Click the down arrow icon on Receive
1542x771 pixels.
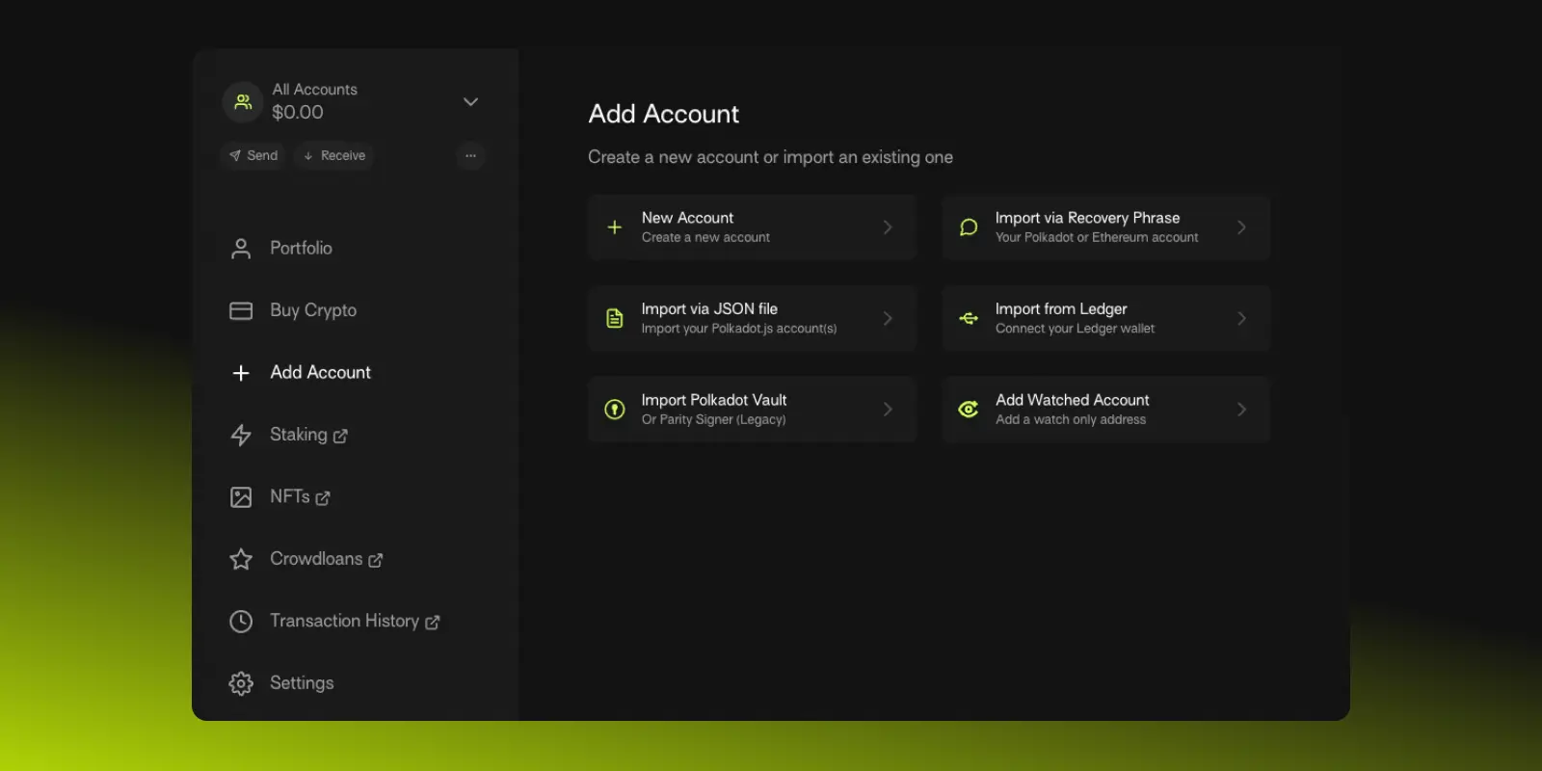308,155
